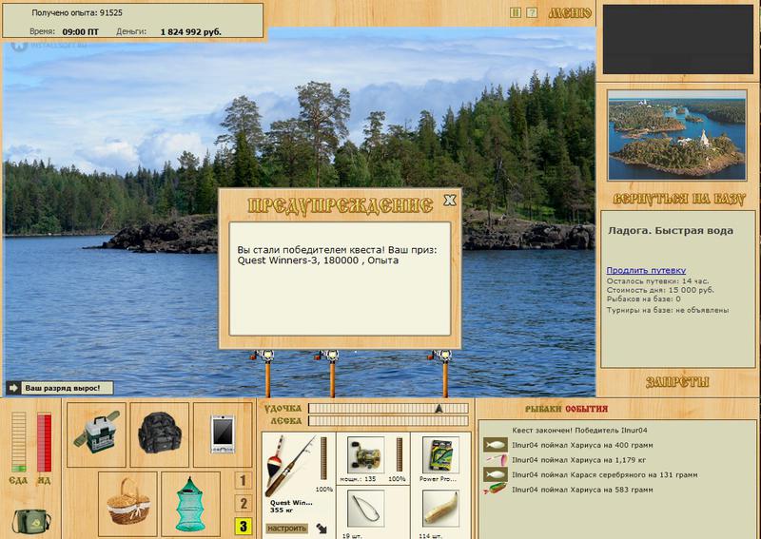Select the Power Pro fishing line slot
761x539 pixels.
click(439, 460)
